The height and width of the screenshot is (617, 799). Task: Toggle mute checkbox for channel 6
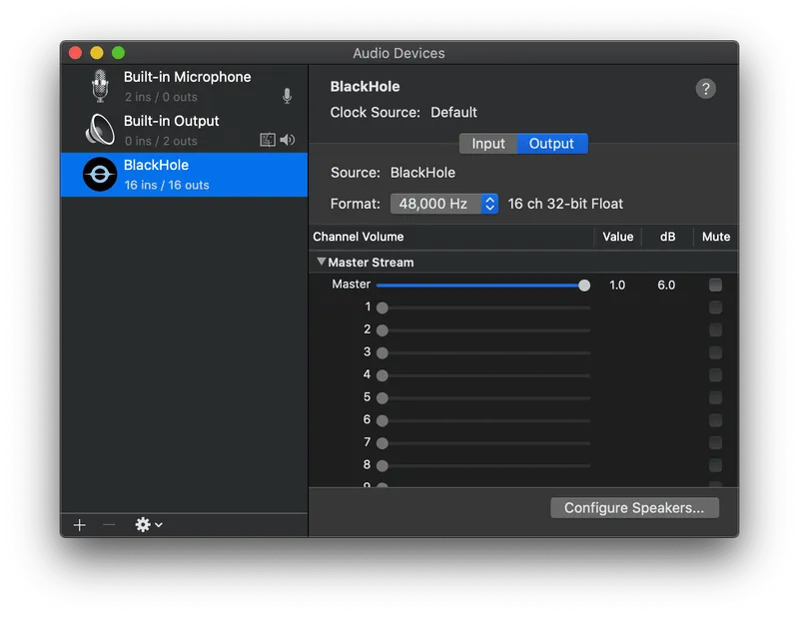(x=715, y=420)
